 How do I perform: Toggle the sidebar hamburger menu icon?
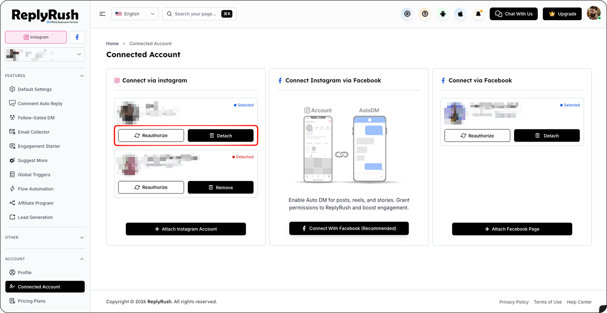[x=102, y=14]
